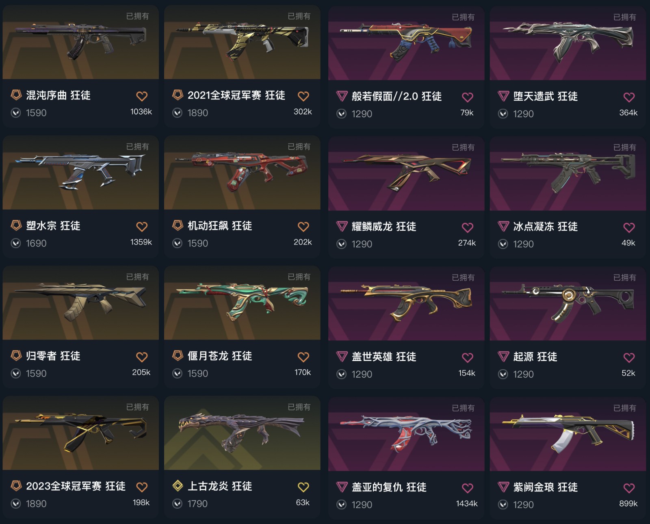Toggle heart on 2021全球冠军赛 狂徒
Image resolution: width=650 pixels, height=524 pixels.
[x=303, y=96]
